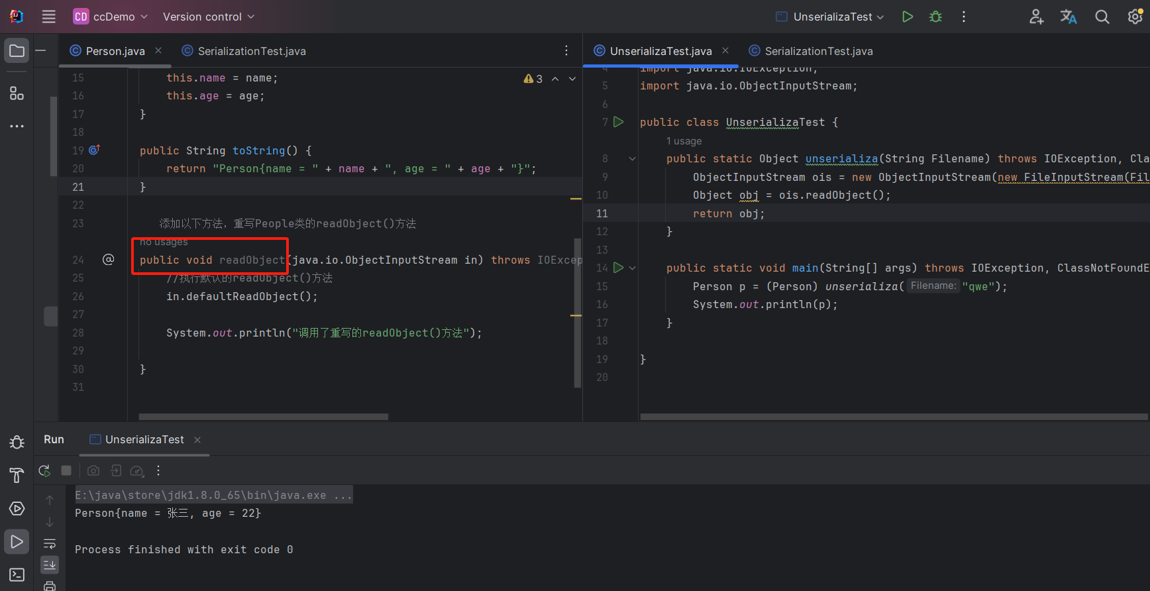Open the Debug tool window
This screenshot has width=1150, height=591.
pyautogui.click(x=17, y=443)
